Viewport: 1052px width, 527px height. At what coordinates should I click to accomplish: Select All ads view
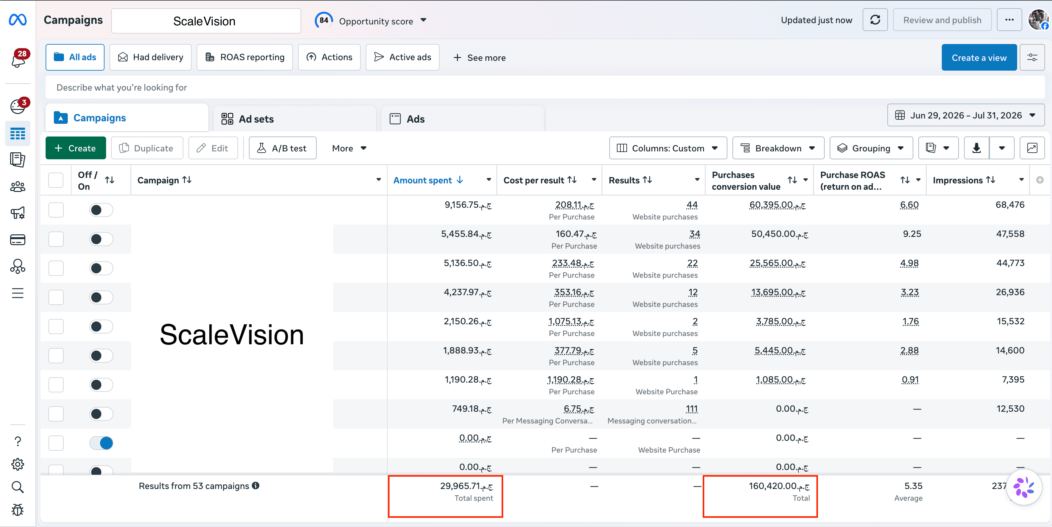pyautogui.click(x=75, y=57)
